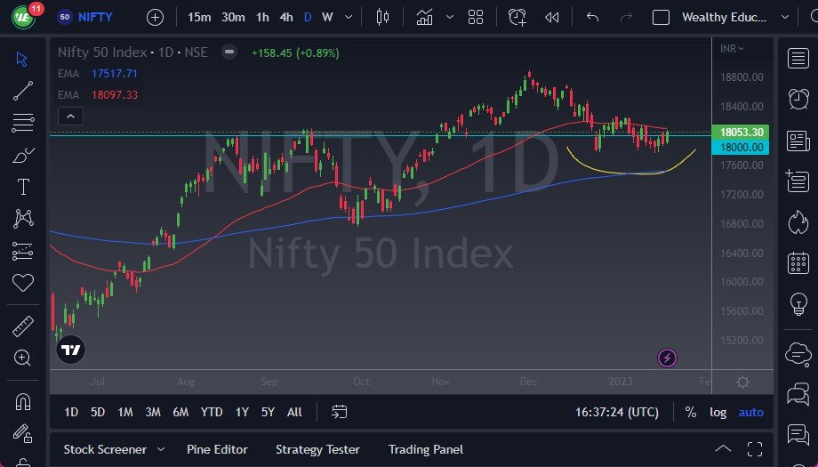The height and width of the screenshot is (467, 818).
Task: Select the trend line drawing tool
Action: [x=23, y=91]
